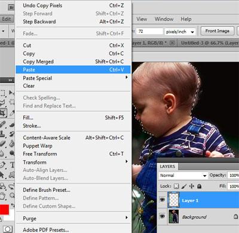Click the LAYERS panel tab
Screen dimensions: 239x233
tap(167, 167)
